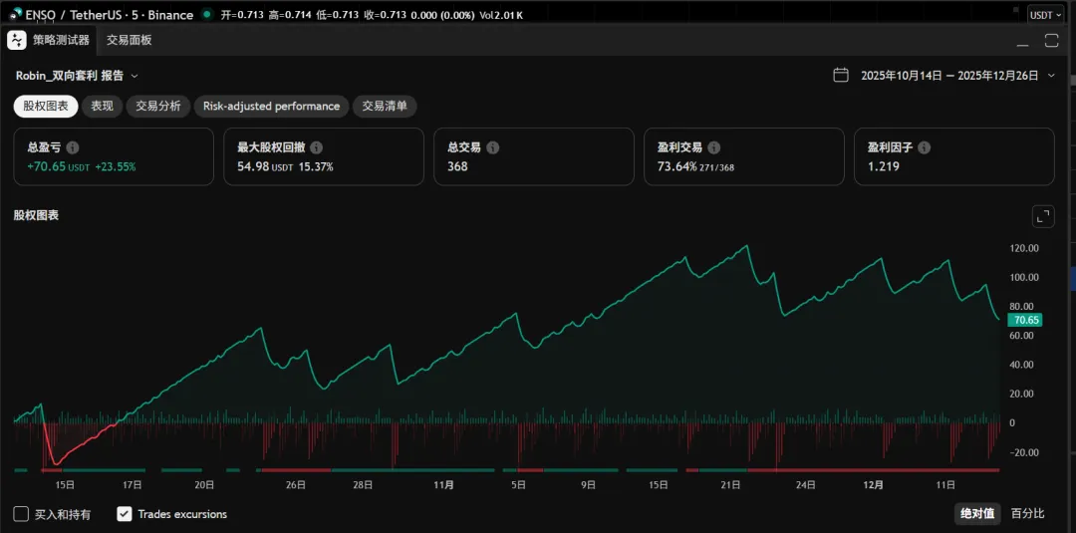
Task: Uncheck the Trades excursions checkbox
Action: coord(125,514)
